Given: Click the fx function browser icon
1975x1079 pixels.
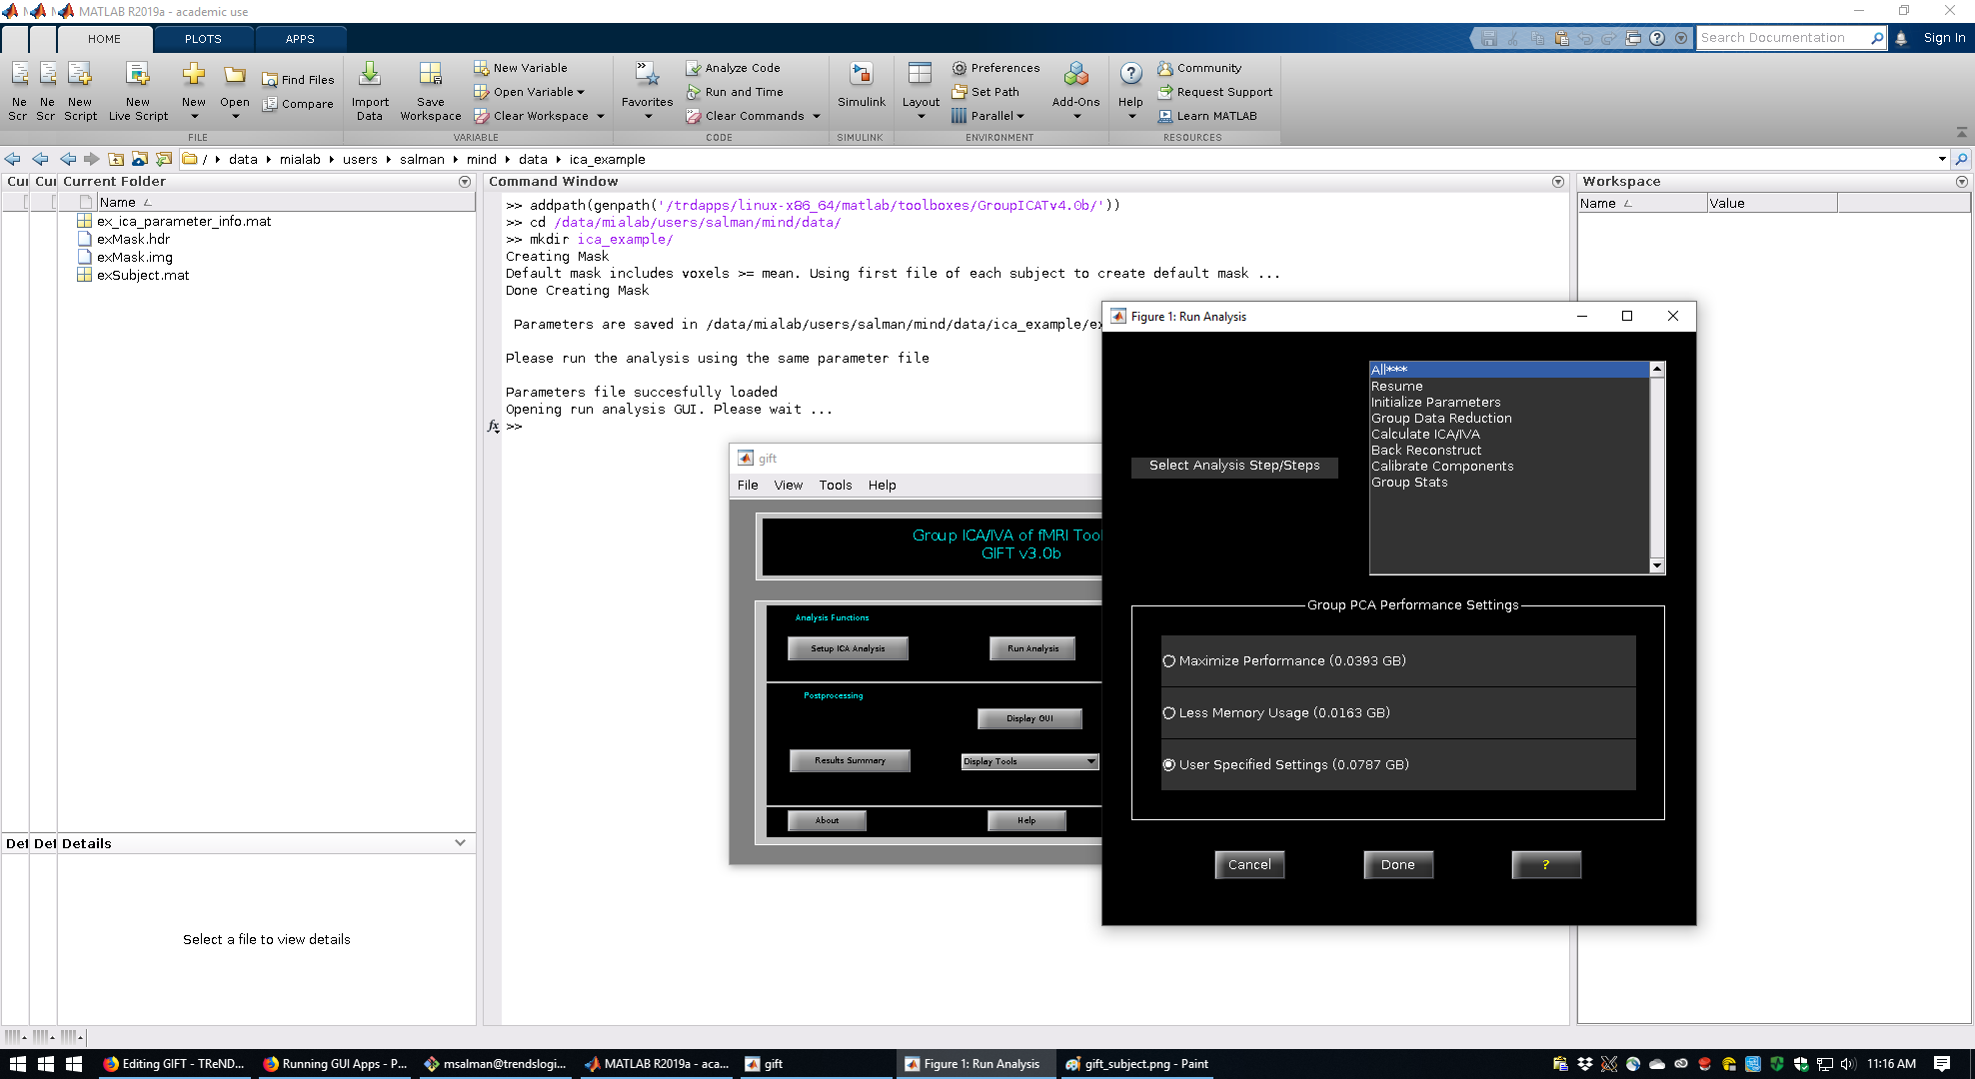Looking at the screenshot, I should pos(493,427).
